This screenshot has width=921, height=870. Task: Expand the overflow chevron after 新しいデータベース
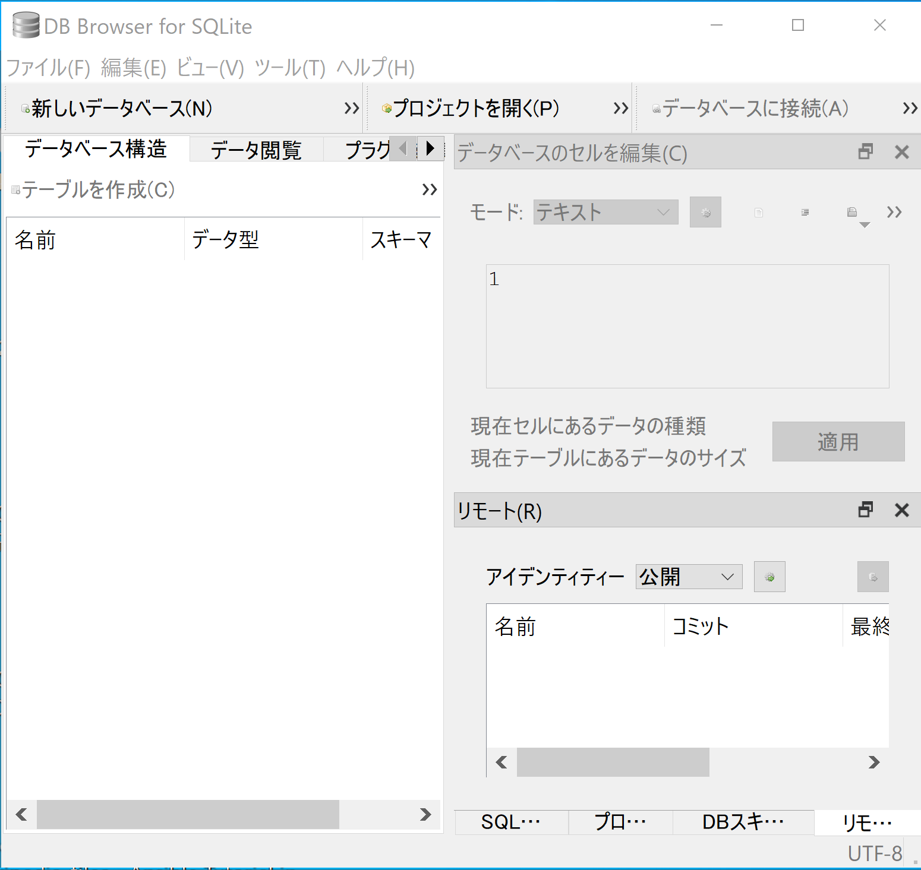(352, 108)
